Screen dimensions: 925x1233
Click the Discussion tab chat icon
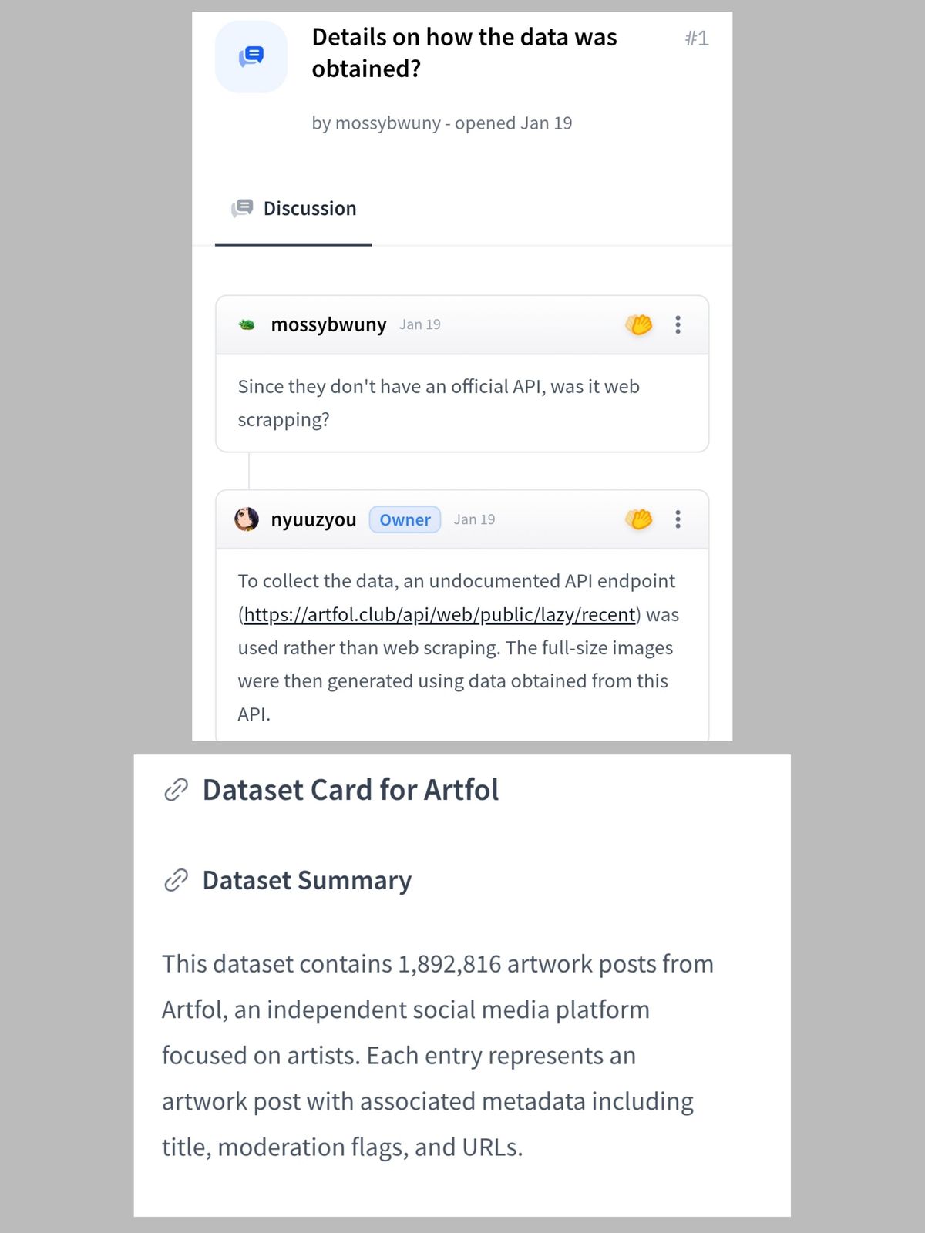tap(242, 208)
